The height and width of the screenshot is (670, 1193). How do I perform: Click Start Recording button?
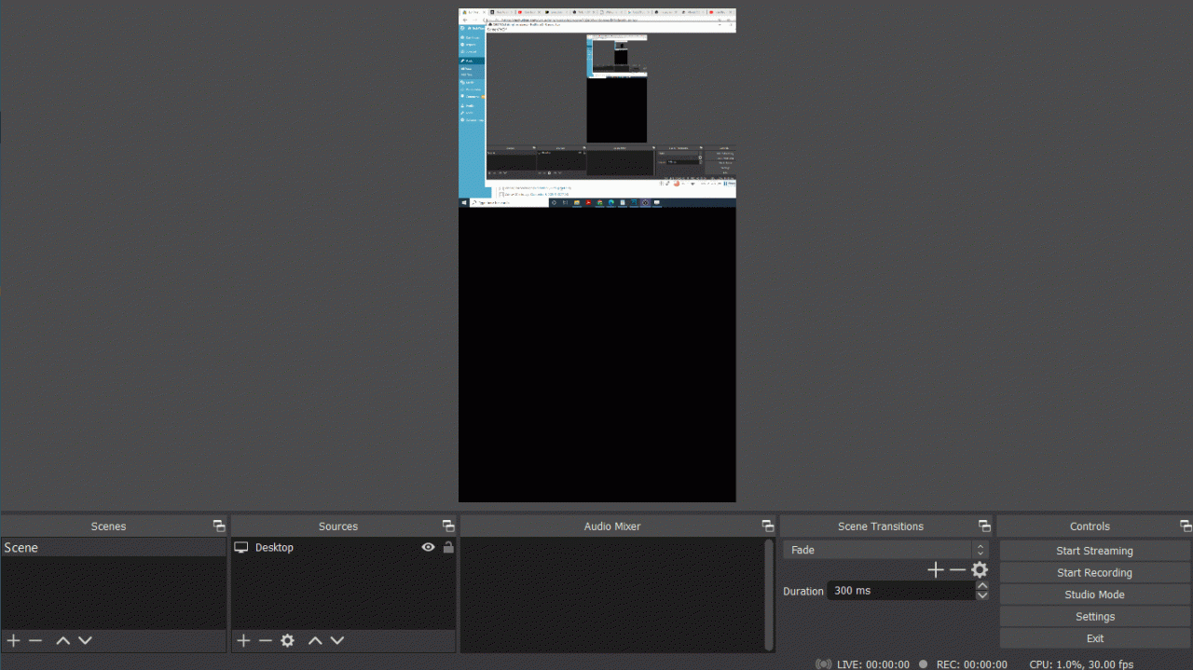click(x=1095, y=573)
